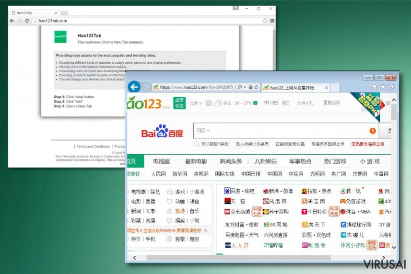Image resolution: width=411 pixels, height=274 pixels.
Task: Click the IE address bar URL
Action: point(198,87)
